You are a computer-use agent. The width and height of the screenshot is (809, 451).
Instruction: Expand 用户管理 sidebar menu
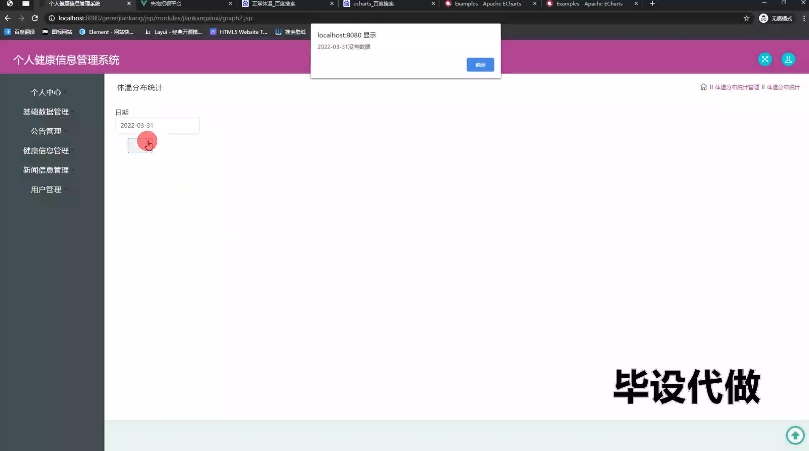[46, 190]
